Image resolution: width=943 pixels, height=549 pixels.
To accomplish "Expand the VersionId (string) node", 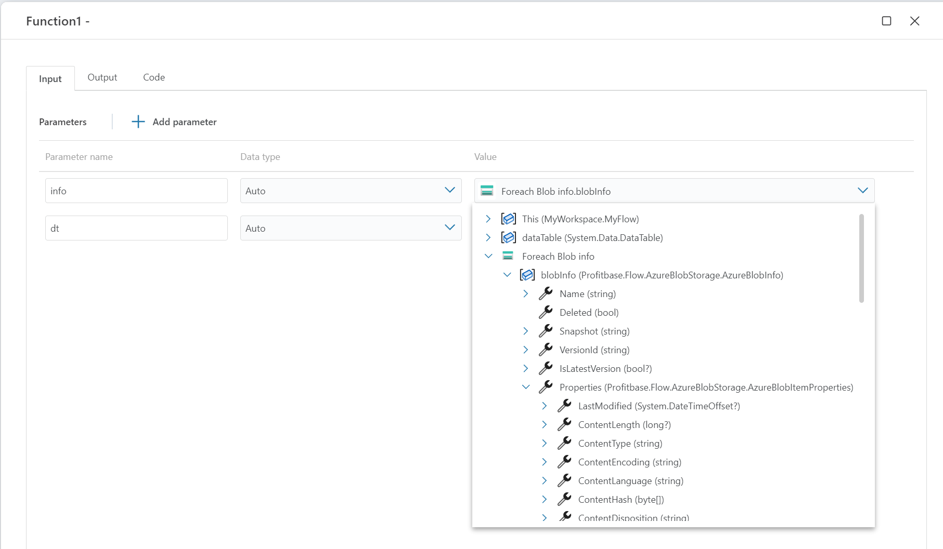I will tap(526, 350).
